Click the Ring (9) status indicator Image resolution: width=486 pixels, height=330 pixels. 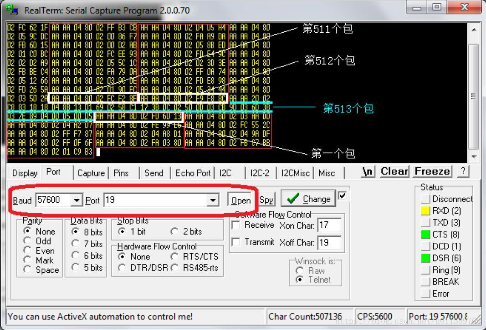[425, 270]
